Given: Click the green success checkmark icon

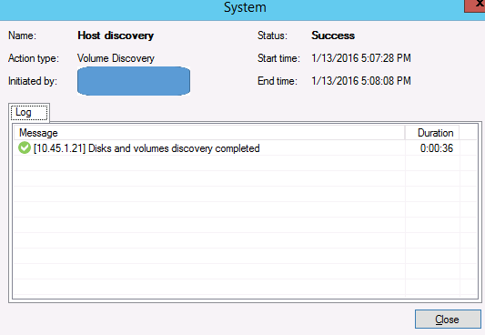Looking at the screenshot, I should click(25, 147).
